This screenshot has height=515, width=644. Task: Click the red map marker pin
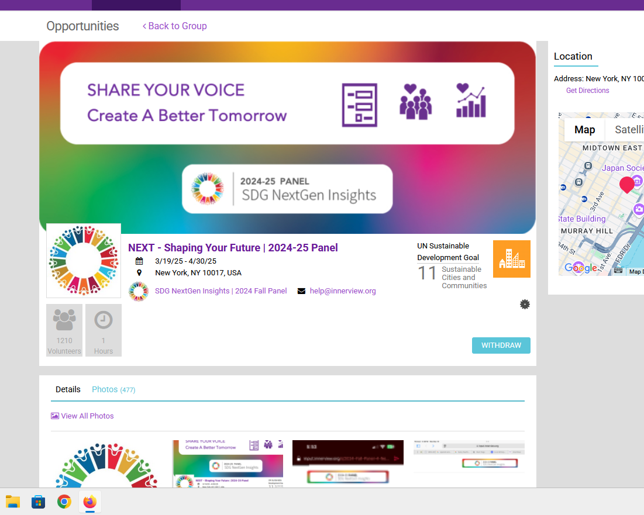point(627,185)
